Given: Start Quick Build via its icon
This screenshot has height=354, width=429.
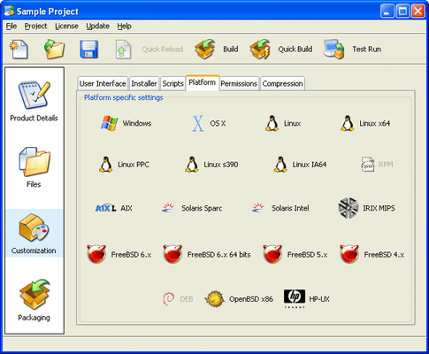Looking at the screenshot, I should pyautogui.click(x=260, y=50).
